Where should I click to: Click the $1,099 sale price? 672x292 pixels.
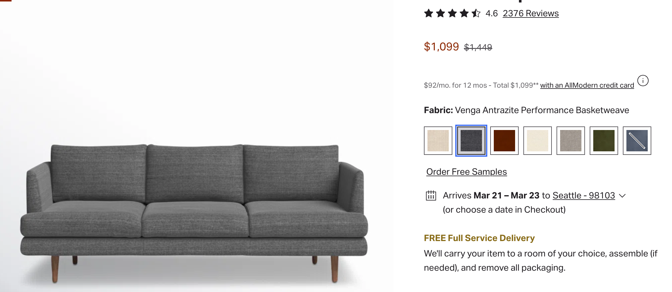441,47
